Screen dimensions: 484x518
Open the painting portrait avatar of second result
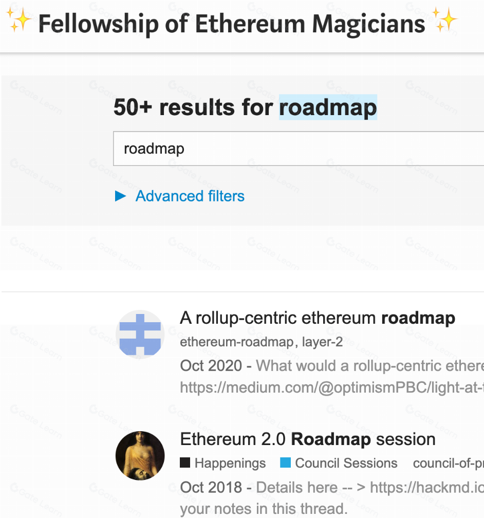pos(140,455)
